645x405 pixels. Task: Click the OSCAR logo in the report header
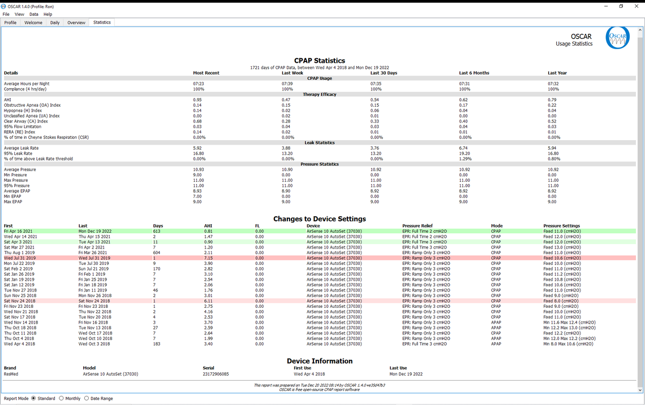pos(617,38)
